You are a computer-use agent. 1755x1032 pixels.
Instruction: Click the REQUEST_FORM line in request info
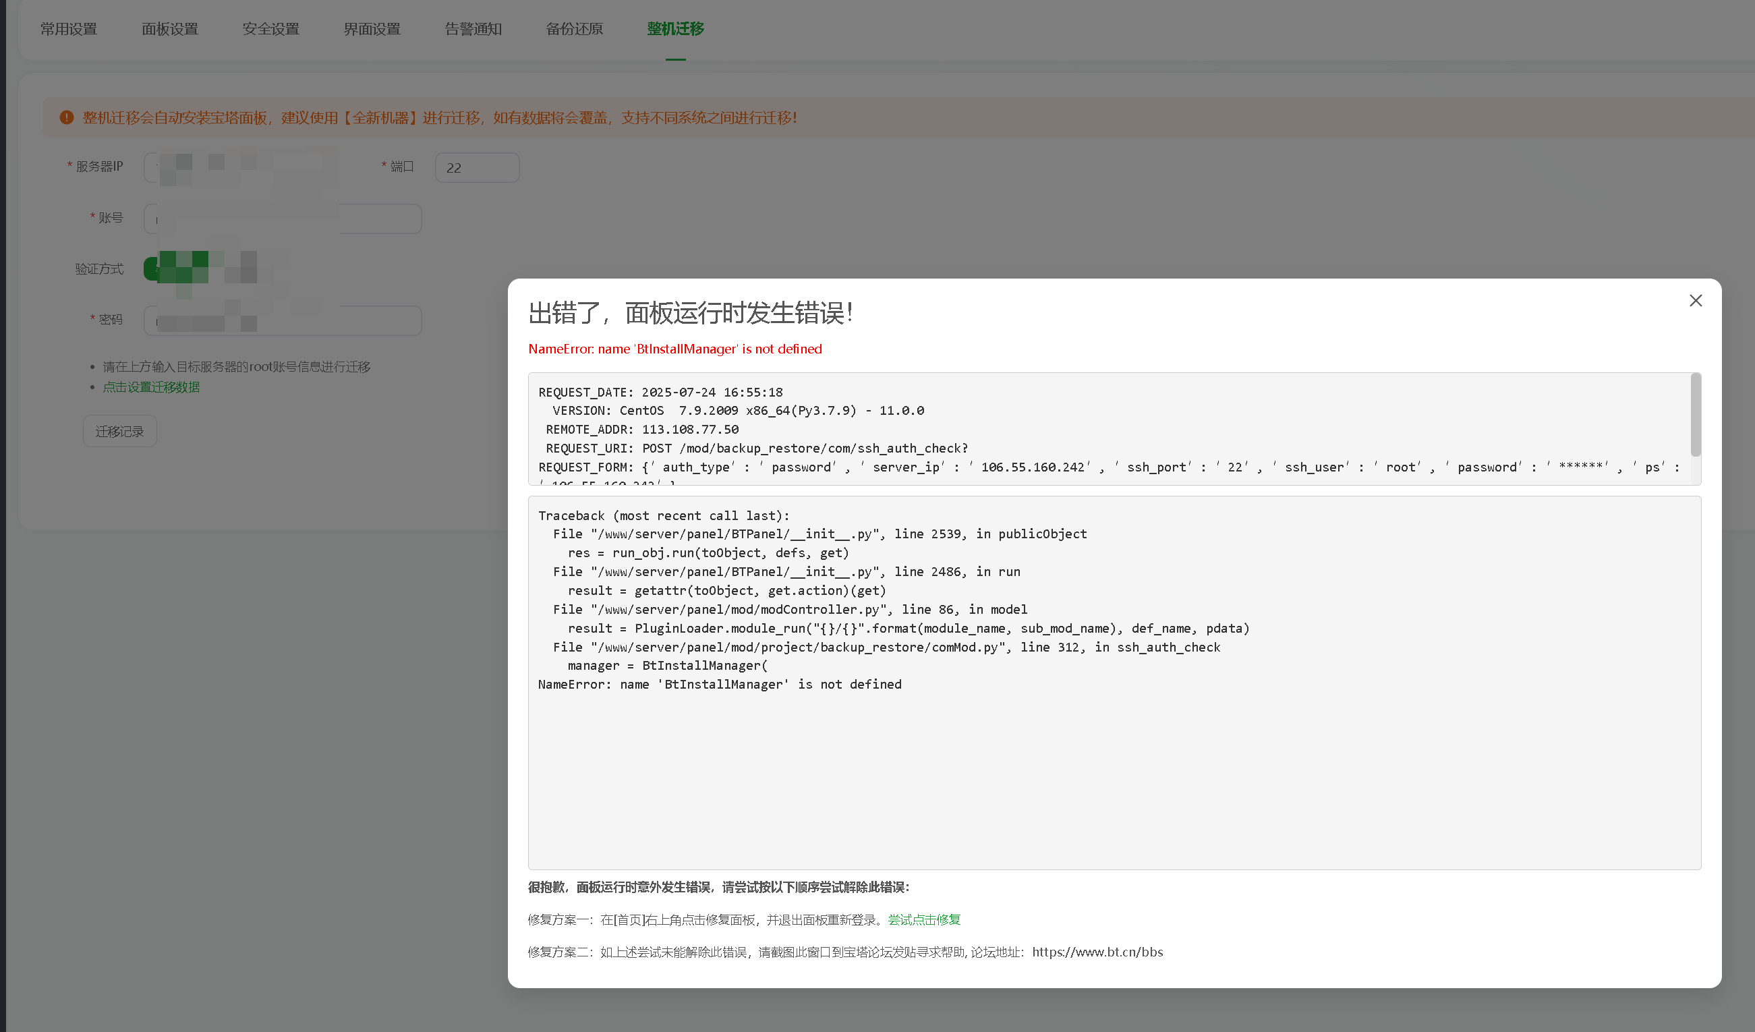click(x=1110, y=467)
